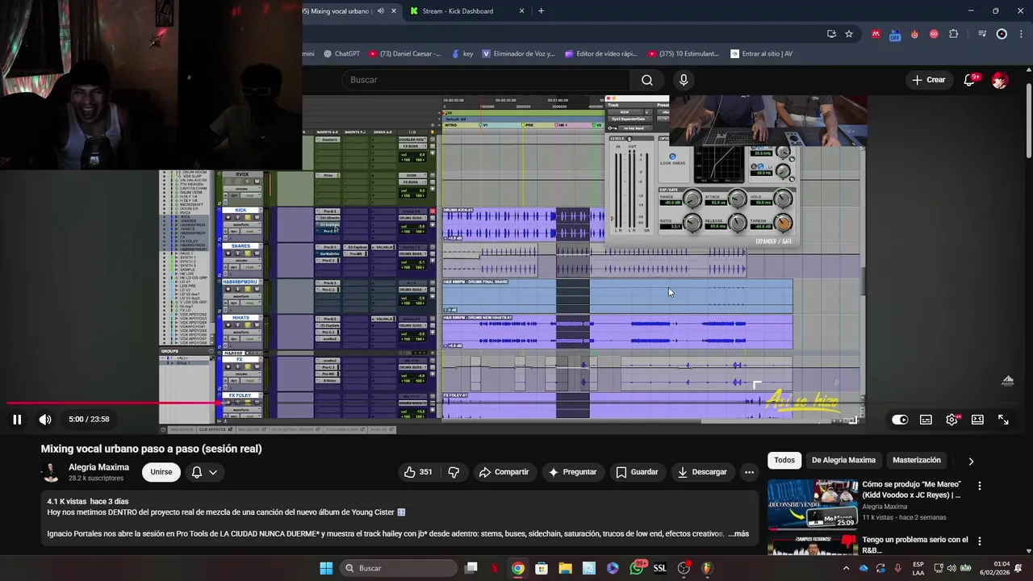This screenshot has height=581, width=1033.
Task: Click the install/cast icon in address bar
Action: pyautogui.click(x=831, y=34)
